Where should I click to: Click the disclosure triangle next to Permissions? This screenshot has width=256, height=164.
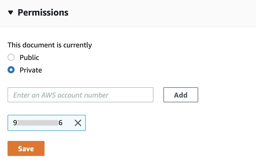11,12
